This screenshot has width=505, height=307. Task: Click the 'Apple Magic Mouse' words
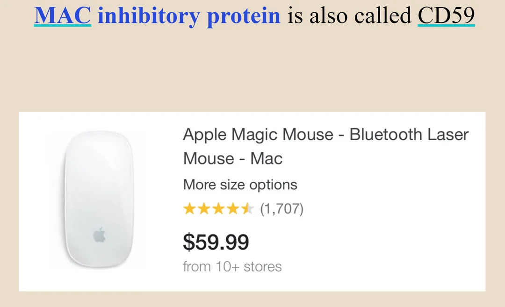click(258, 135)
